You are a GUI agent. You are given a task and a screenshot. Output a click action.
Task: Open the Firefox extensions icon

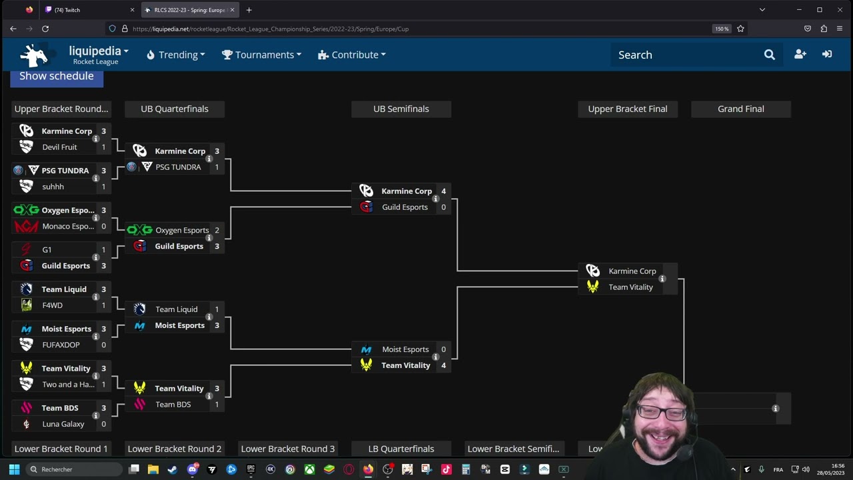(824, 29)
